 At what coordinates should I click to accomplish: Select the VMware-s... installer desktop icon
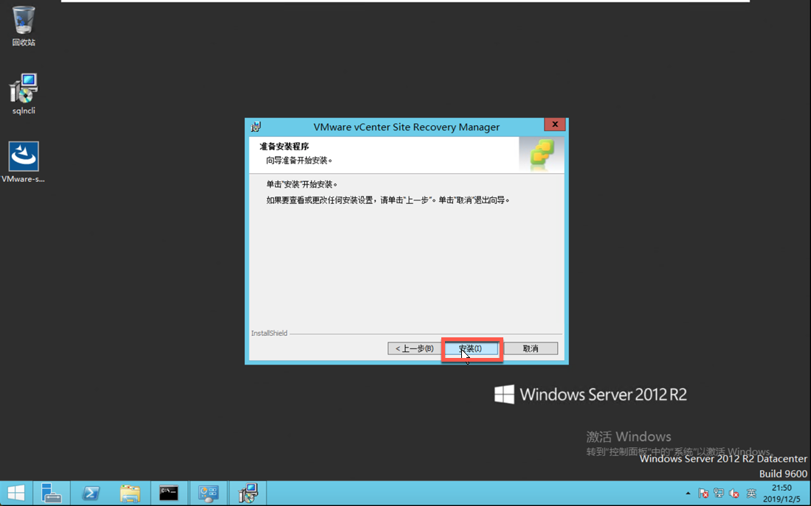pos(24,162)
